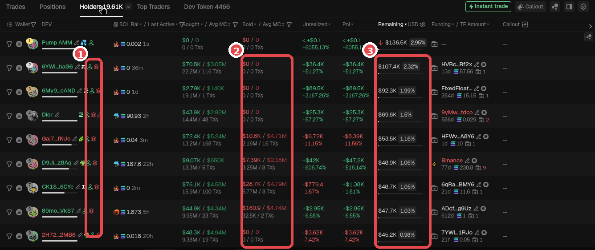The width and height of the screenshot is (595, 250).
Task: Open the Top Traders tab
Action: click(x=153, y=7)
